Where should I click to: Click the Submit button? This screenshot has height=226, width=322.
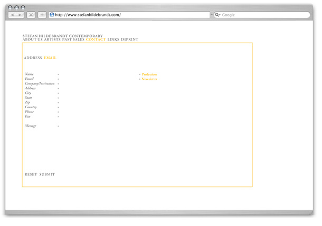click(x=47, y=174)
